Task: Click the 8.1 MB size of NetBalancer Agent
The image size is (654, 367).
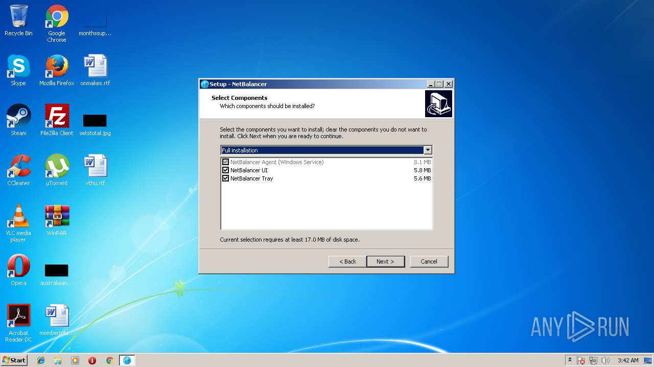Action: (422, 162)
